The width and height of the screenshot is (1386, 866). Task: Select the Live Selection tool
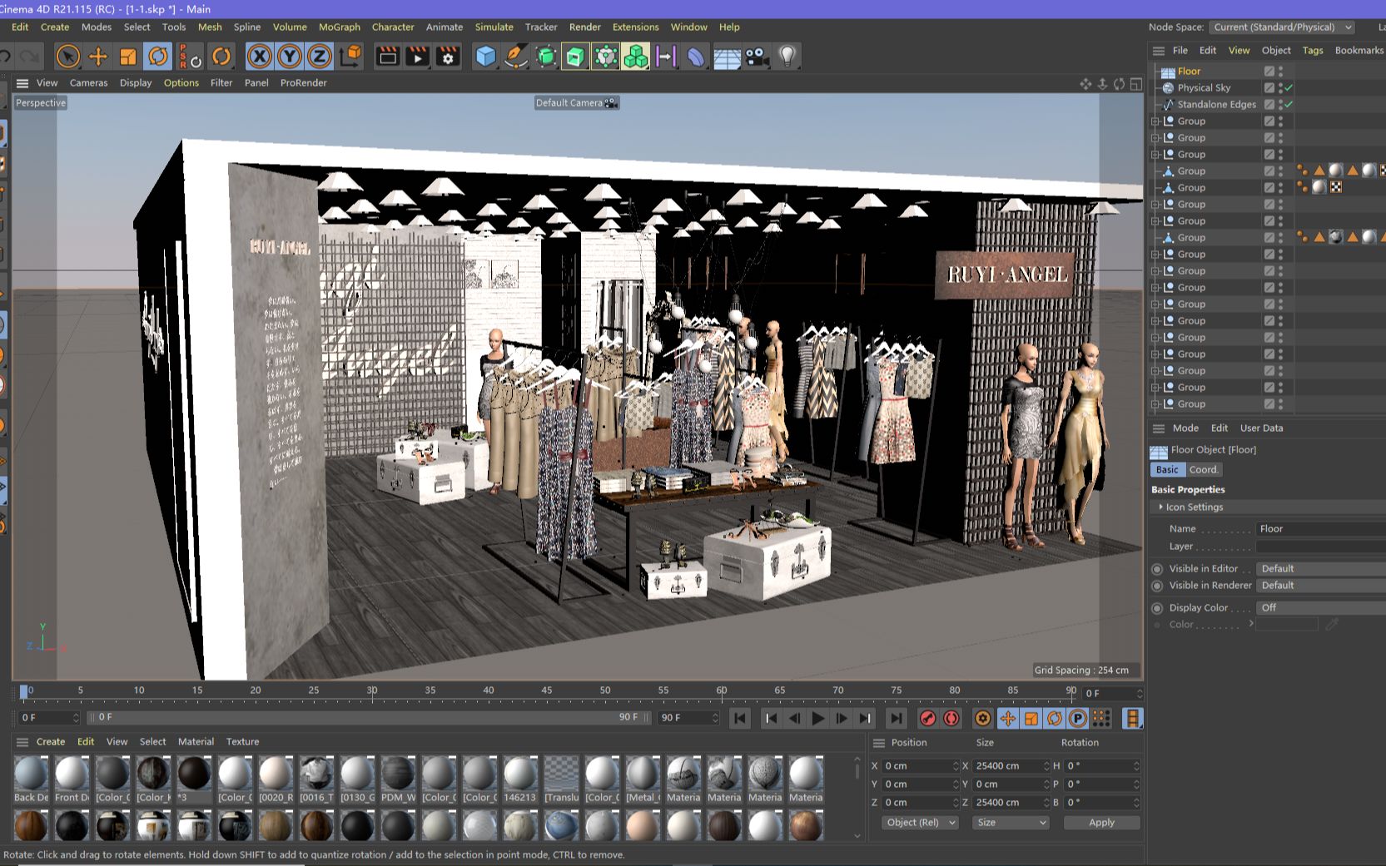coord(68,56)
